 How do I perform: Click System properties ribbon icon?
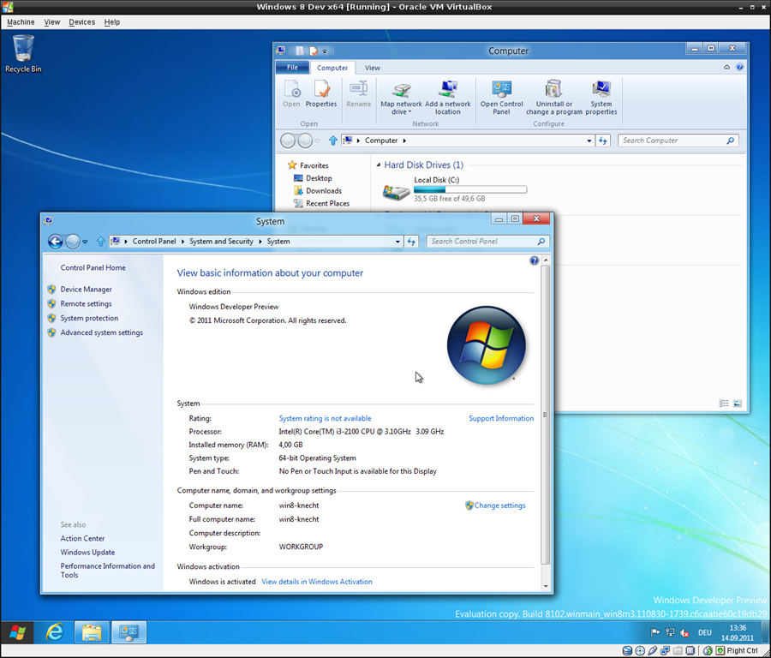601,98
